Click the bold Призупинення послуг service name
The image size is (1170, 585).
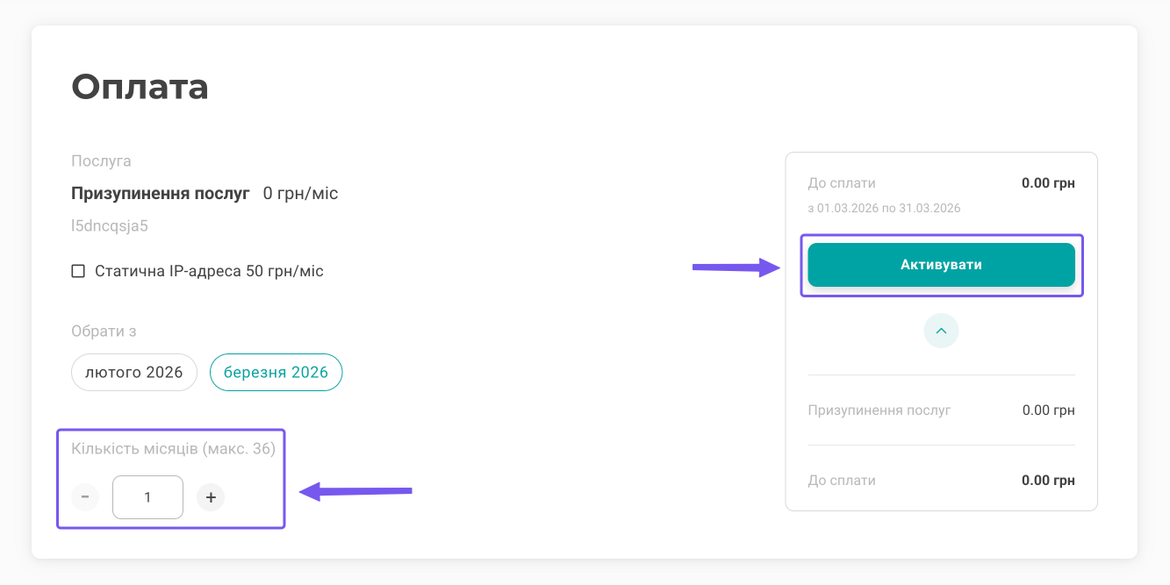[161, 193]
